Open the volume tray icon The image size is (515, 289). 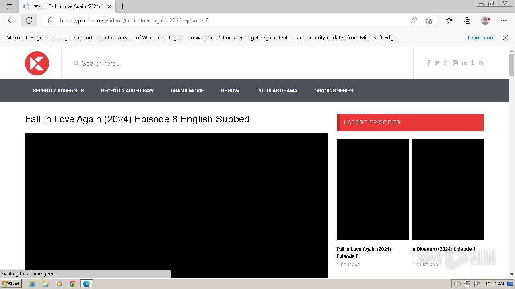pos(457,284)
